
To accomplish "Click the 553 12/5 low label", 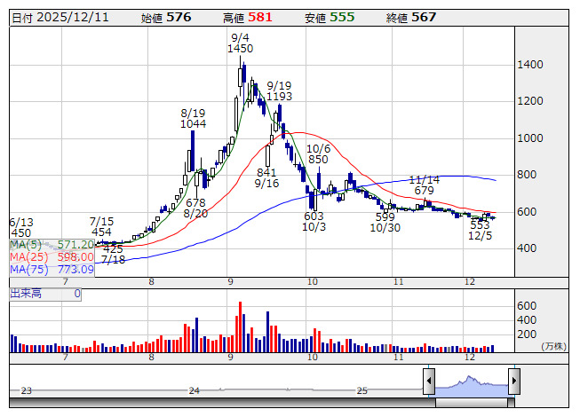I will pos(480,232).
